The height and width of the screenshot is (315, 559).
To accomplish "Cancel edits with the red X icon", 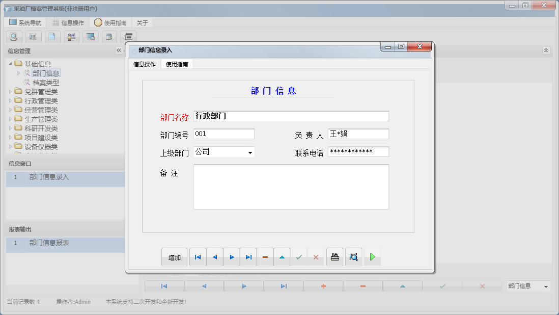I will tap(315, 257).
